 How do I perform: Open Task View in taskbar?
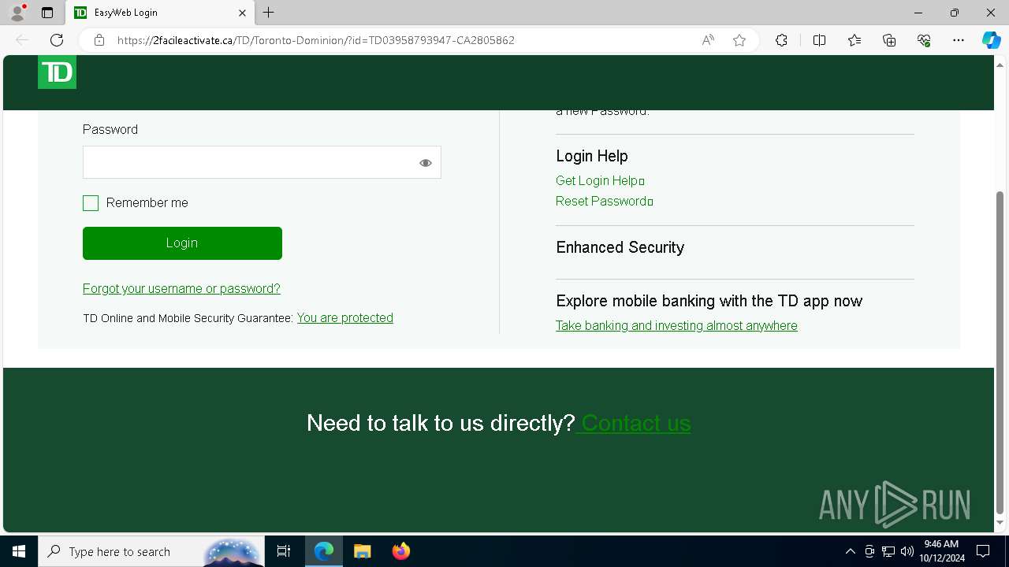click(284, 551)
